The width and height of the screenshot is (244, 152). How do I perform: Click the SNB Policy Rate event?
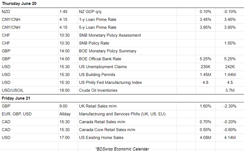point(94,43)
